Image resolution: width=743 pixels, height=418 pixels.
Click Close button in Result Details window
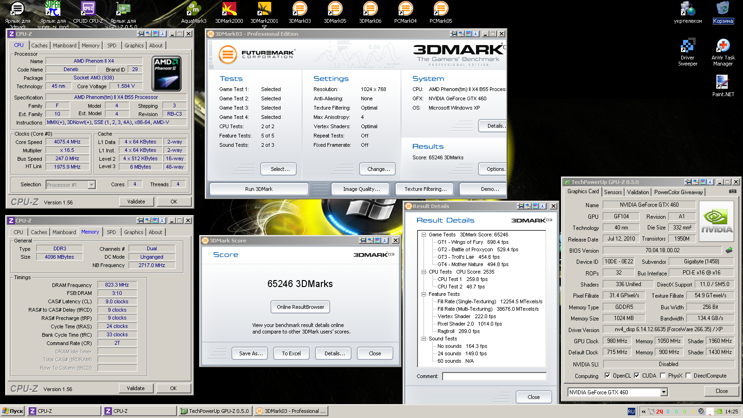534,397
